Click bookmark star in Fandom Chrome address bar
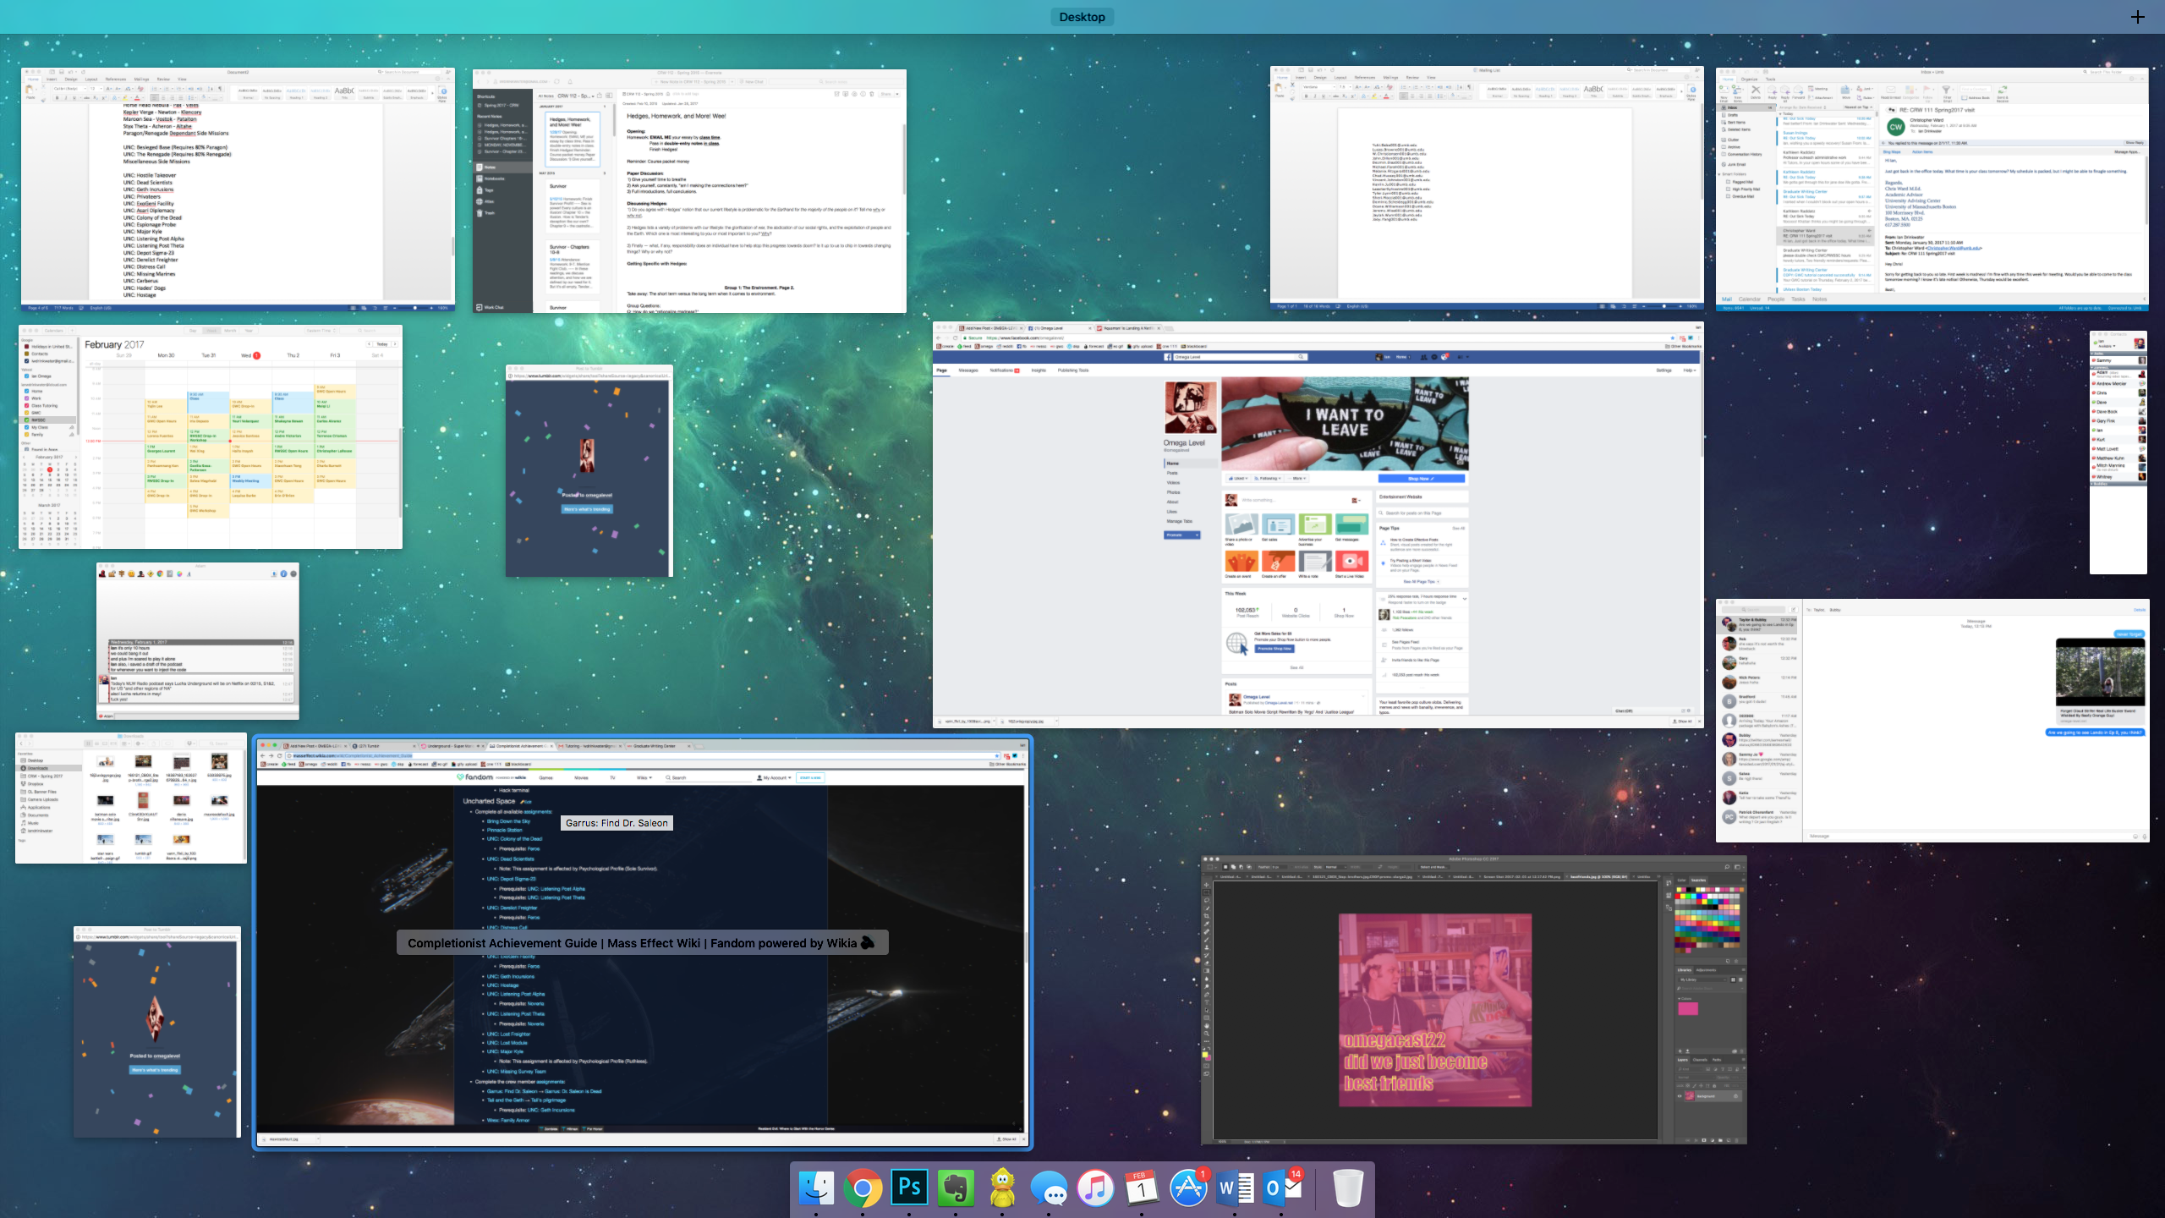This screenshot has height=1218, width=2165. click(x=997, y=755)
